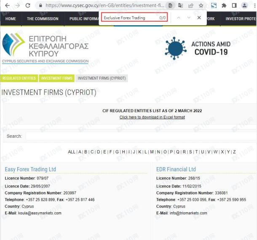This screenshot has height=240, width=257.
Task: Click registration number 336081
Action: tap(221, 193)
